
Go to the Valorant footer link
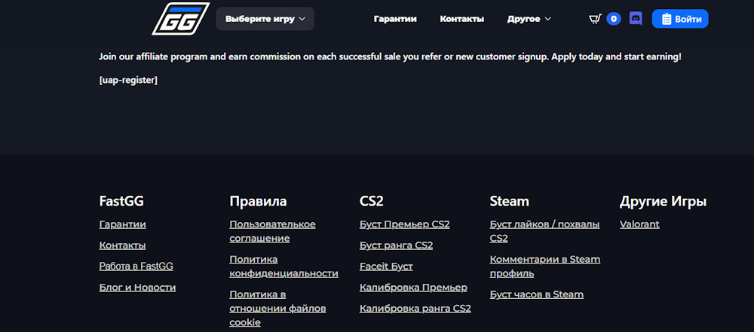pos(639,224)
